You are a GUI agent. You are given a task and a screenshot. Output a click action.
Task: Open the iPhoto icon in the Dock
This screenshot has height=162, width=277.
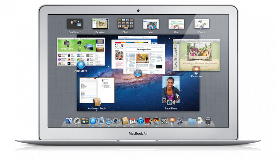click(x=156, y=121)
